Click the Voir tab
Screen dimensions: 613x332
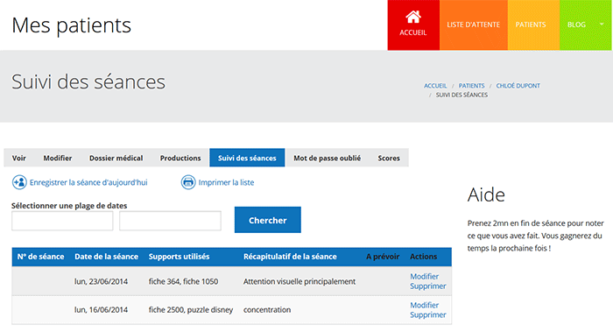click(x=18, y=158)
